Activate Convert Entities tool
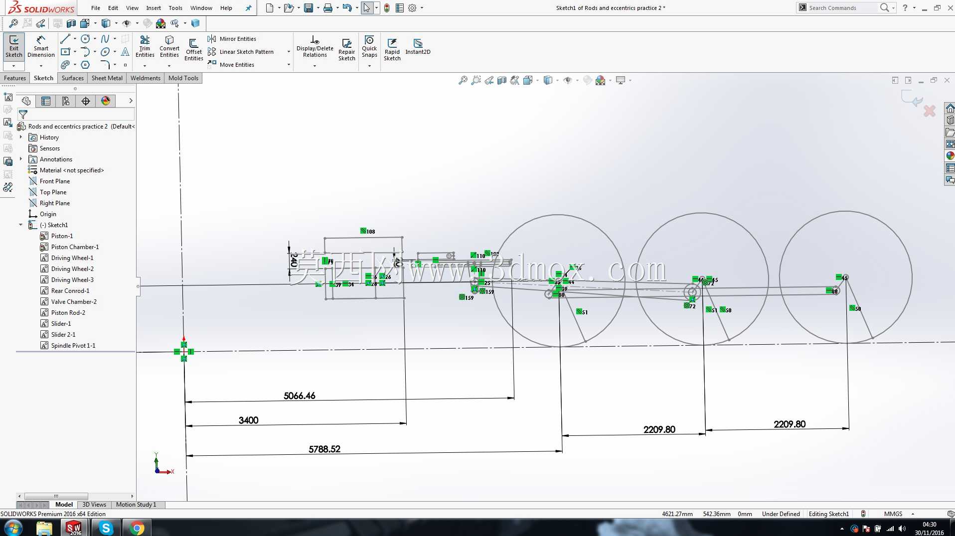The height and width of the screenshot is (536, 955). click(169, 46)
